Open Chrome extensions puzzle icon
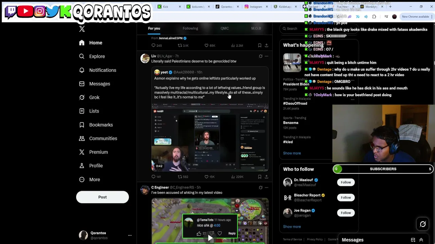This screenshot has width=435, height=244. (x=374, y=17)
